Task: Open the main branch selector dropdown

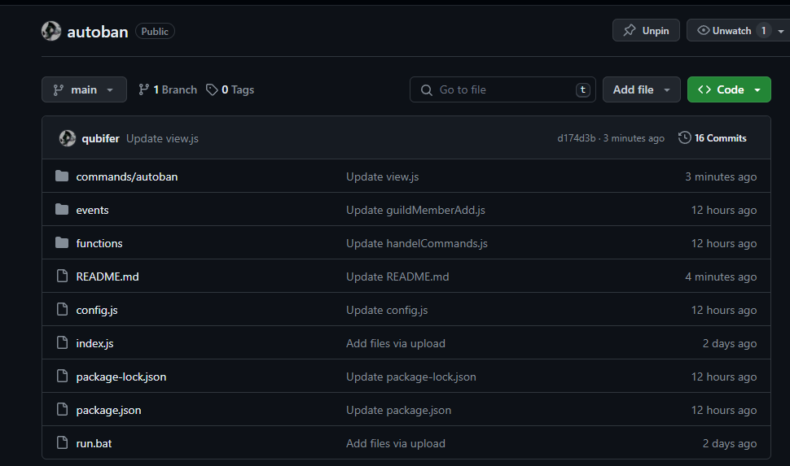Action: tap(84, 89)
